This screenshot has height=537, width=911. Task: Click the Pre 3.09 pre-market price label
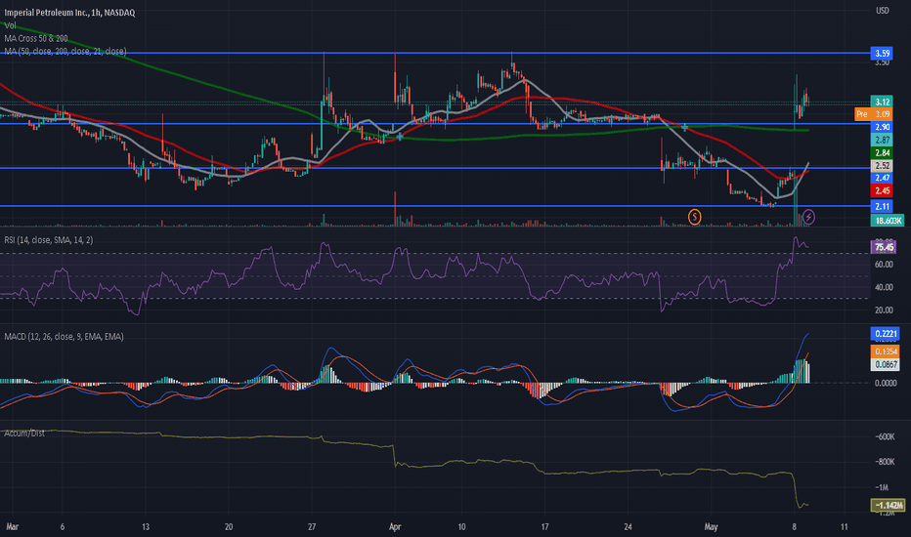coord(873,114)
